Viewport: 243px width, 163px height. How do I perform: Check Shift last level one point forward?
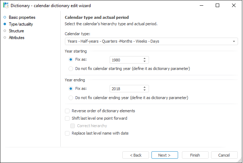tap(67, 118)
